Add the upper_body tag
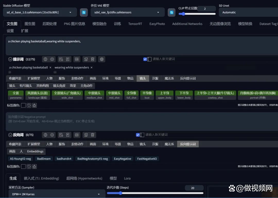278x198 pixels. coord(164,95)
